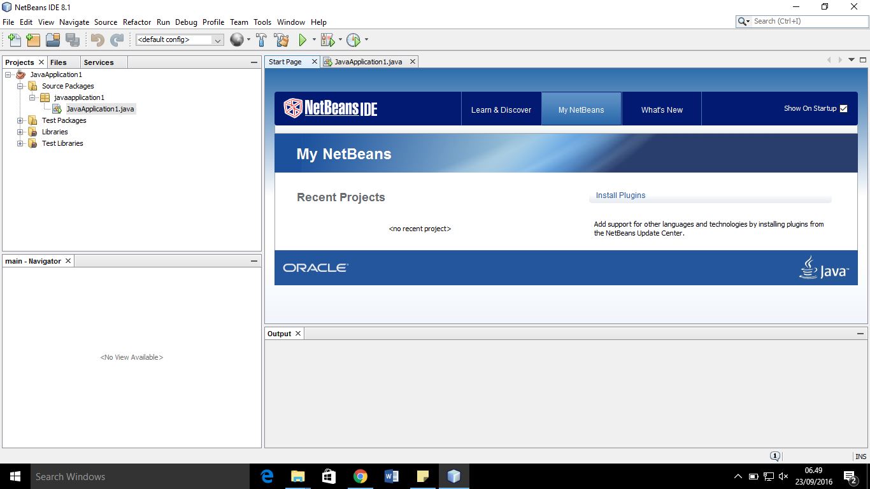This screenshot has width=870, height=489.
Task: Open Chrome from the taskbar
Action: [x=360, y=476]
